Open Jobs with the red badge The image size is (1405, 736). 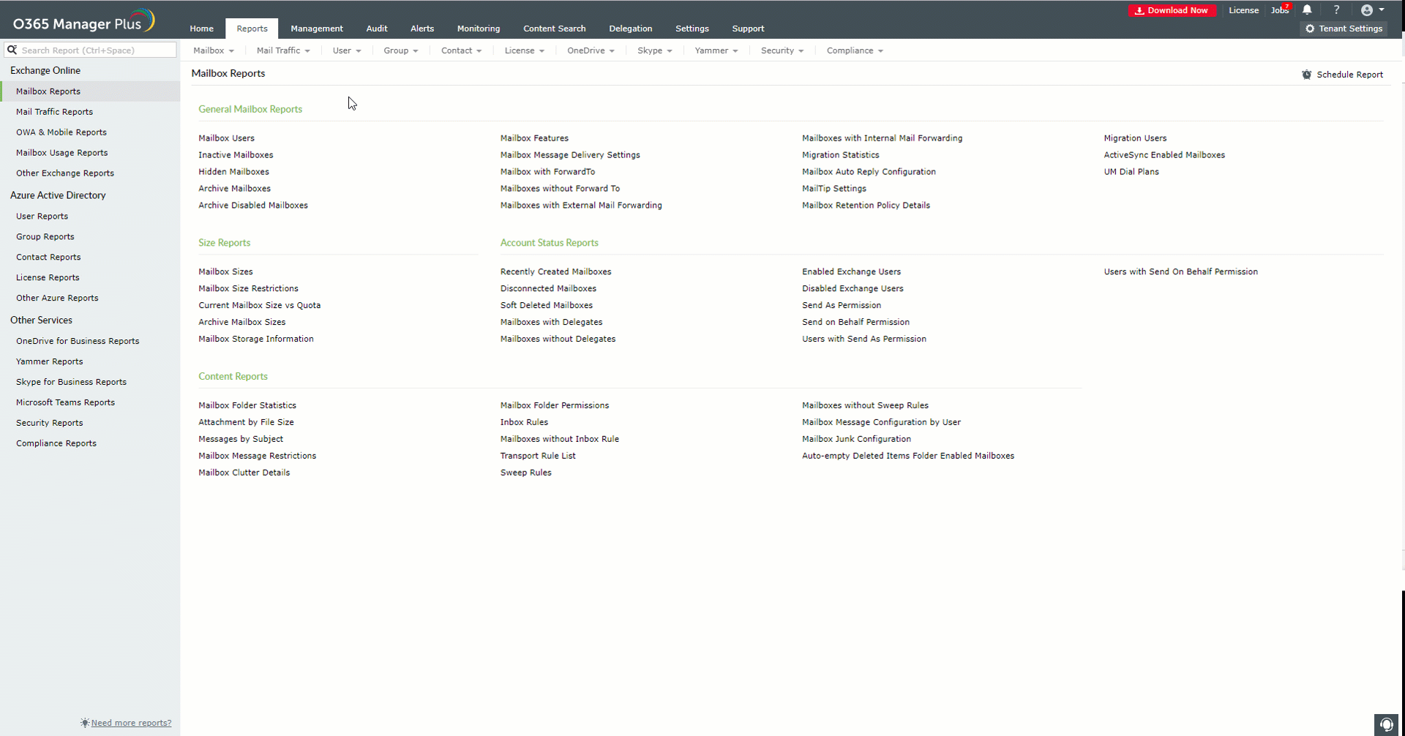pos(1280,10)
